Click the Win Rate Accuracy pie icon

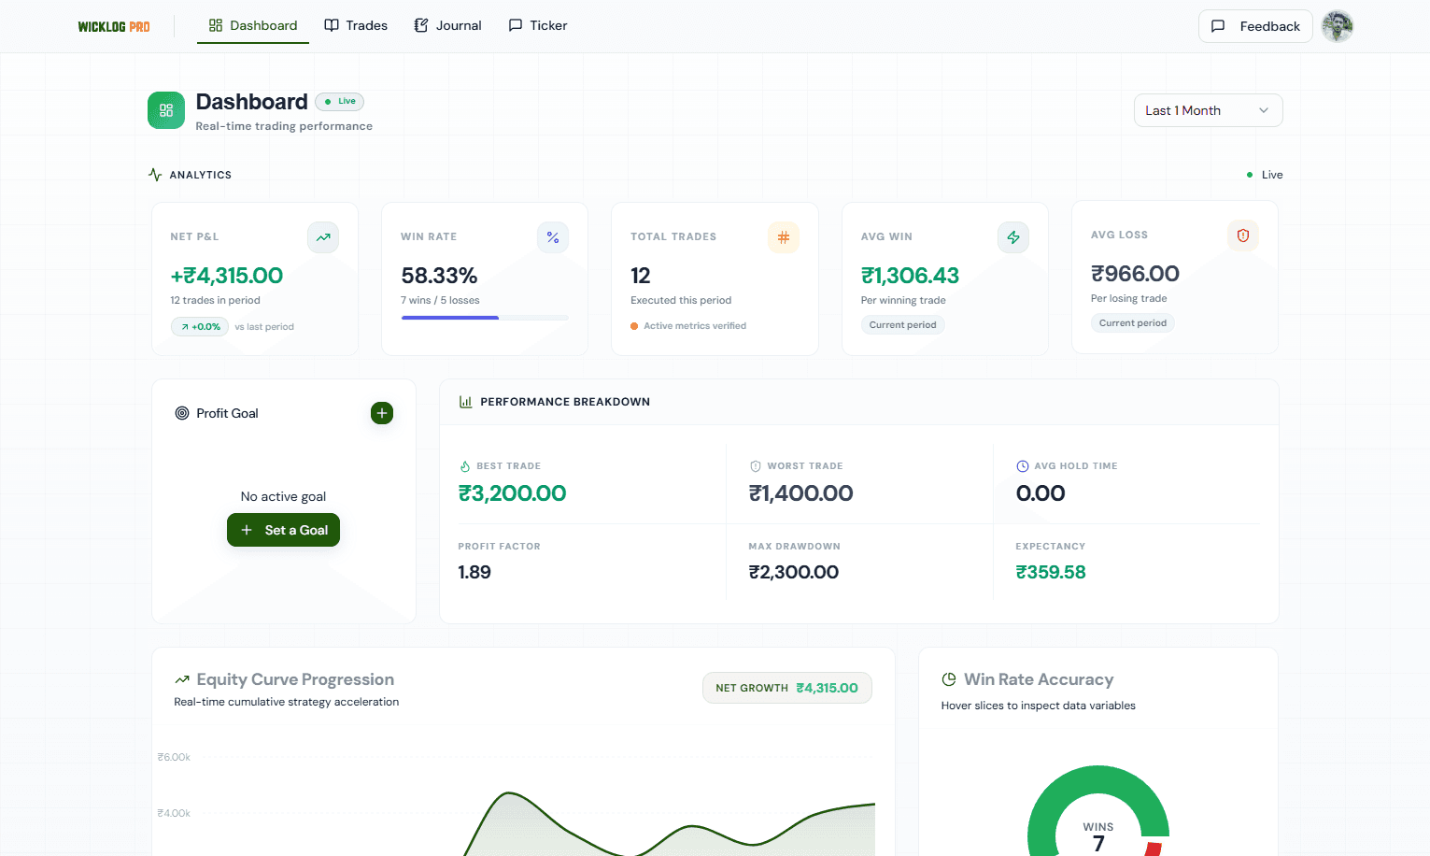(949, 679)
